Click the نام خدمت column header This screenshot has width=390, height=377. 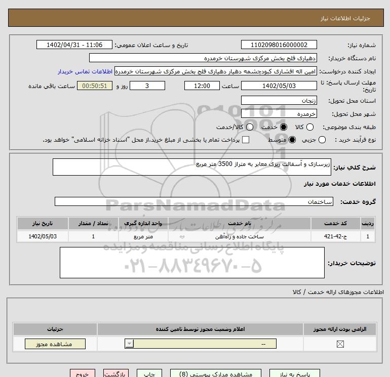239,223
